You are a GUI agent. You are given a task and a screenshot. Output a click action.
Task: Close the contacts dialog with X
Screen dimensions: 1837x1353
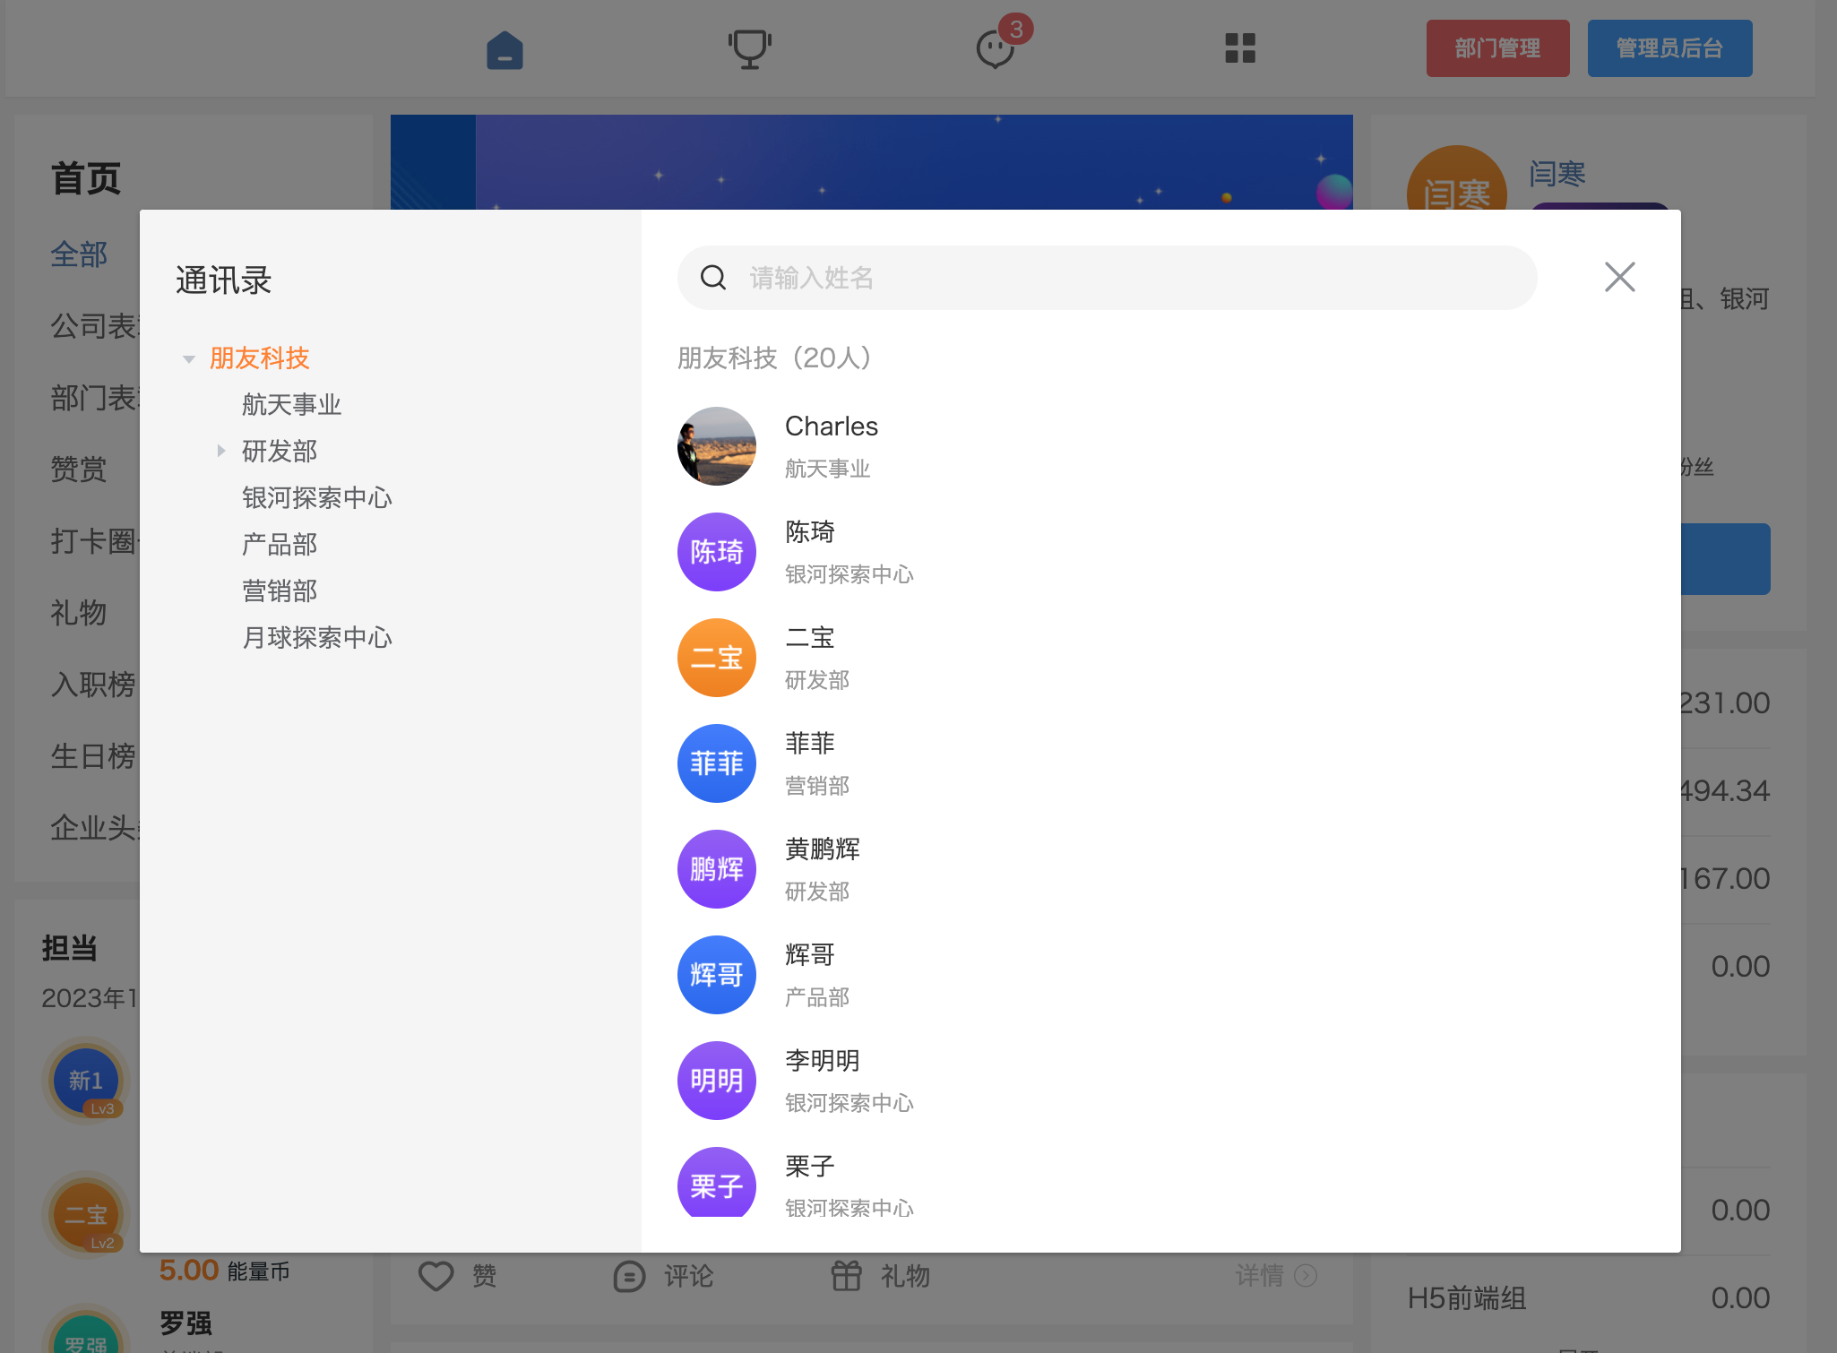tap(1619, 277)
